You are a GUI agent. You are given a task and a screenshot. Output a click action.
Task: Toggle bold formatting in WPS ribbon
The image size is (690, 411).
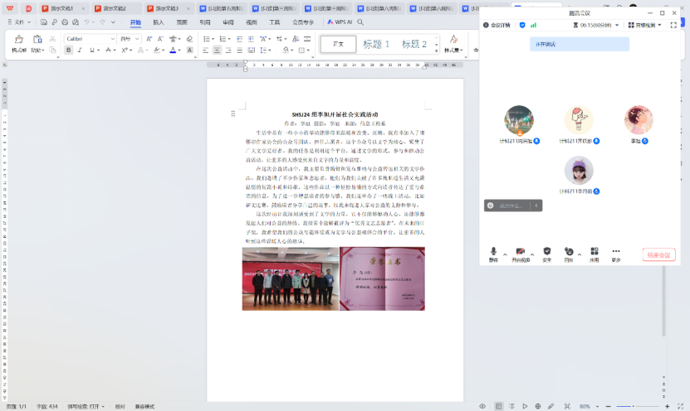pyautogui.click(x=69, y=50)
